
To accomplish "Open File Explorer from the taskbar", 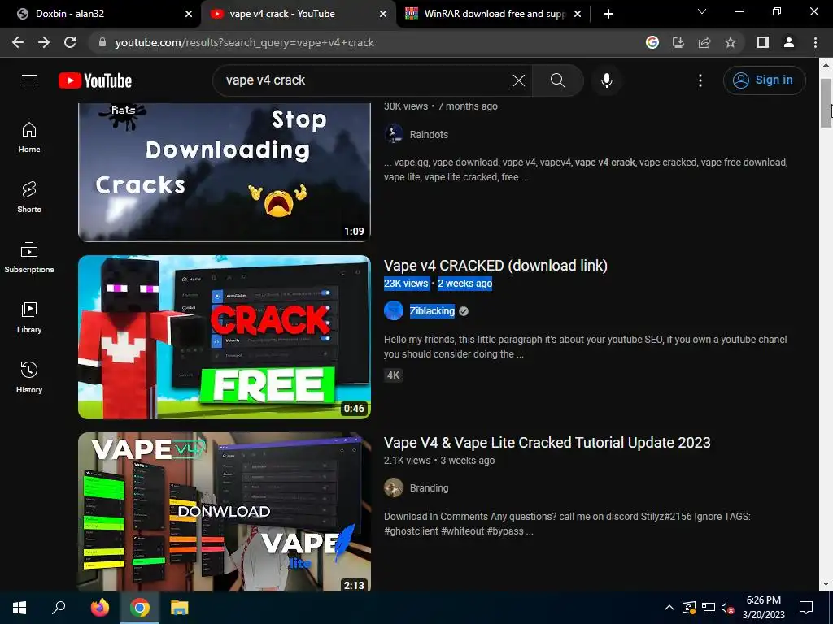I will pos(180,608).
